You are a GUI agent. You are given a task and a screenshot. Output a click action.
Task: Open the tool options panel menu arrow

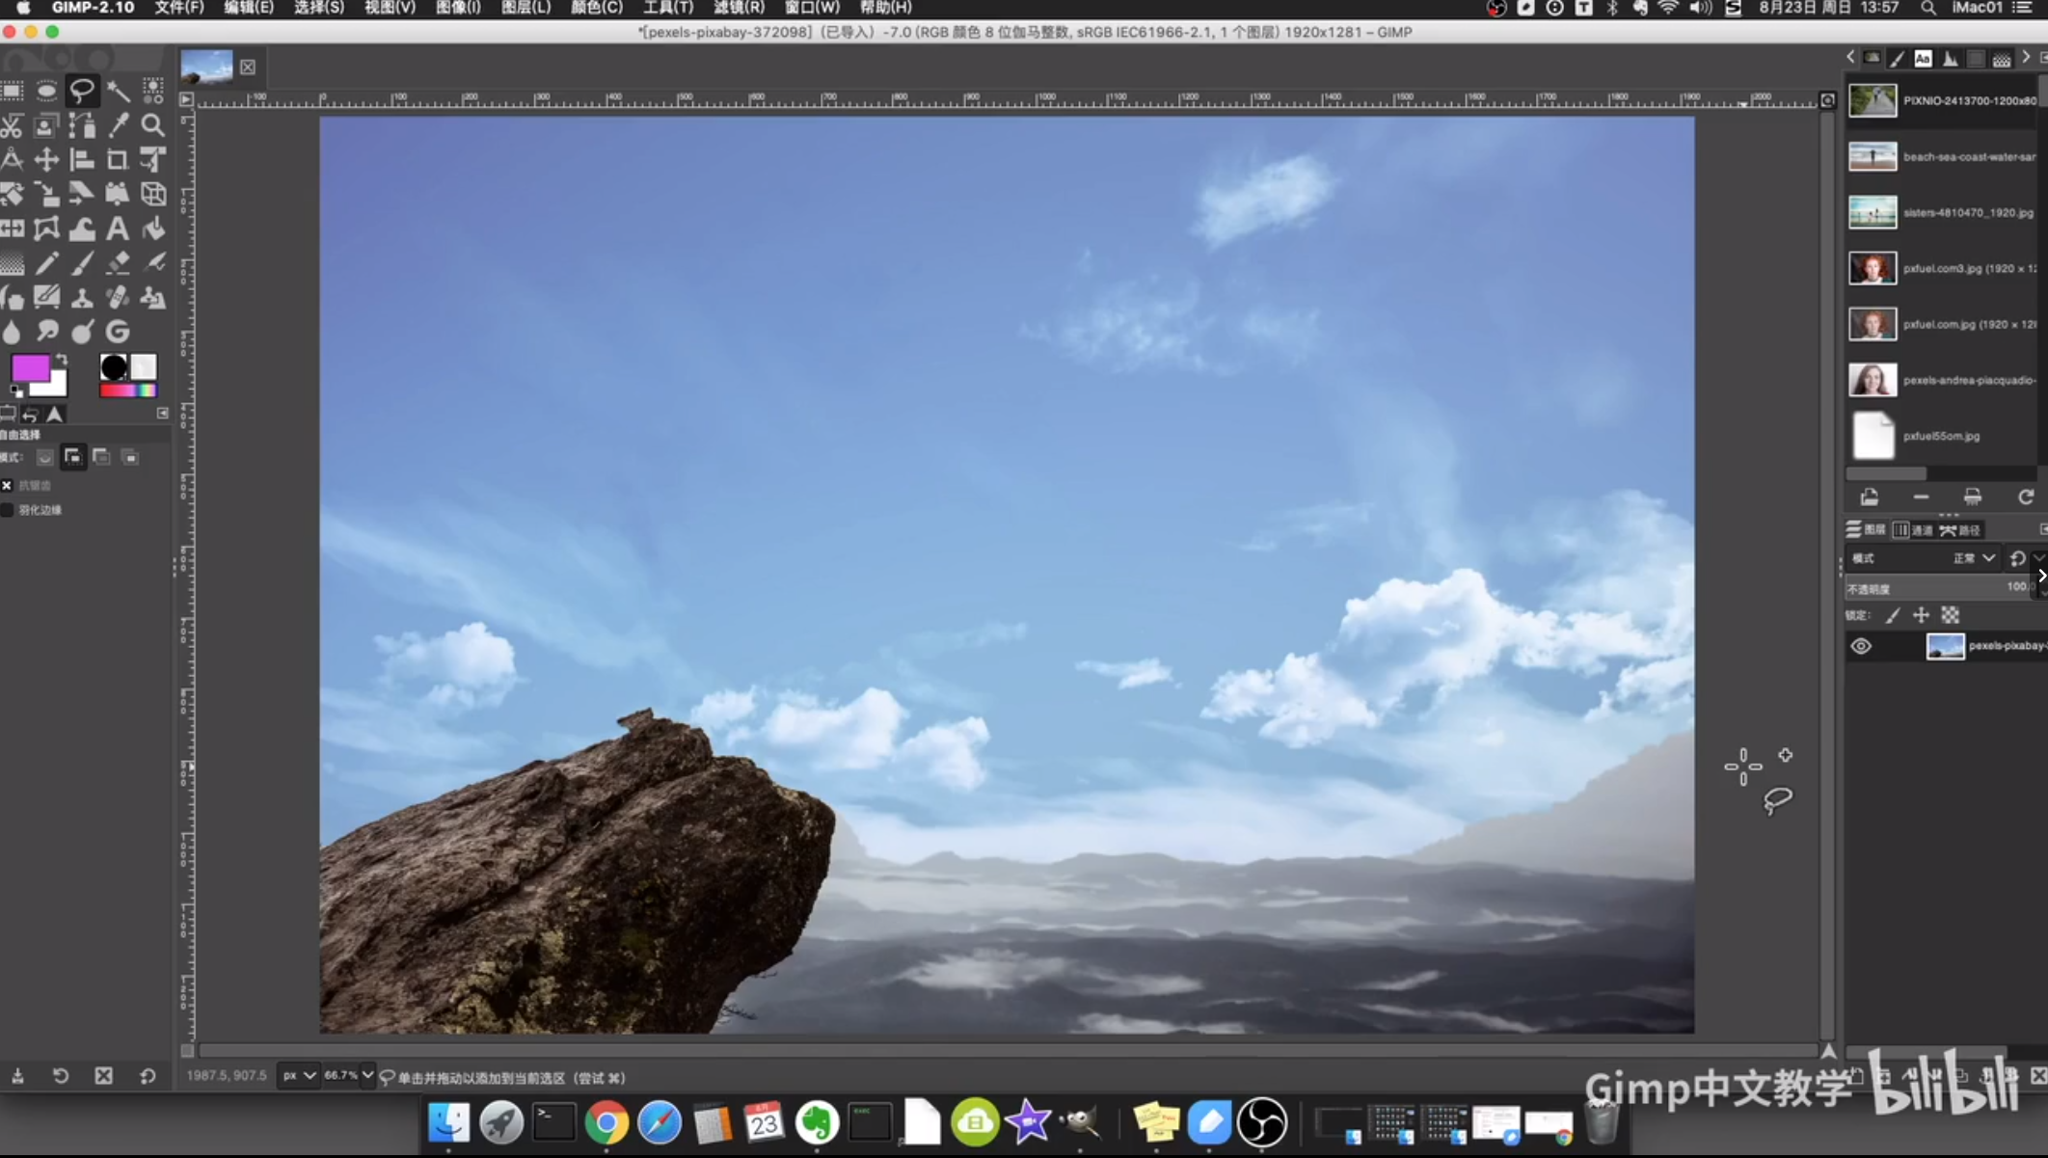click(162, 414)
